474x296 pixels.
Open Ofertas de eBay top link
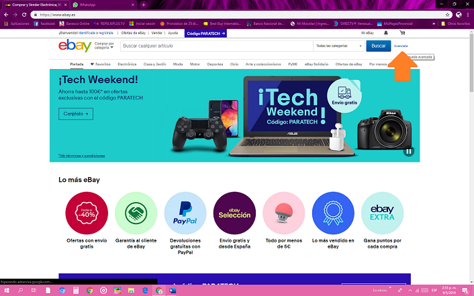[134, 33]
